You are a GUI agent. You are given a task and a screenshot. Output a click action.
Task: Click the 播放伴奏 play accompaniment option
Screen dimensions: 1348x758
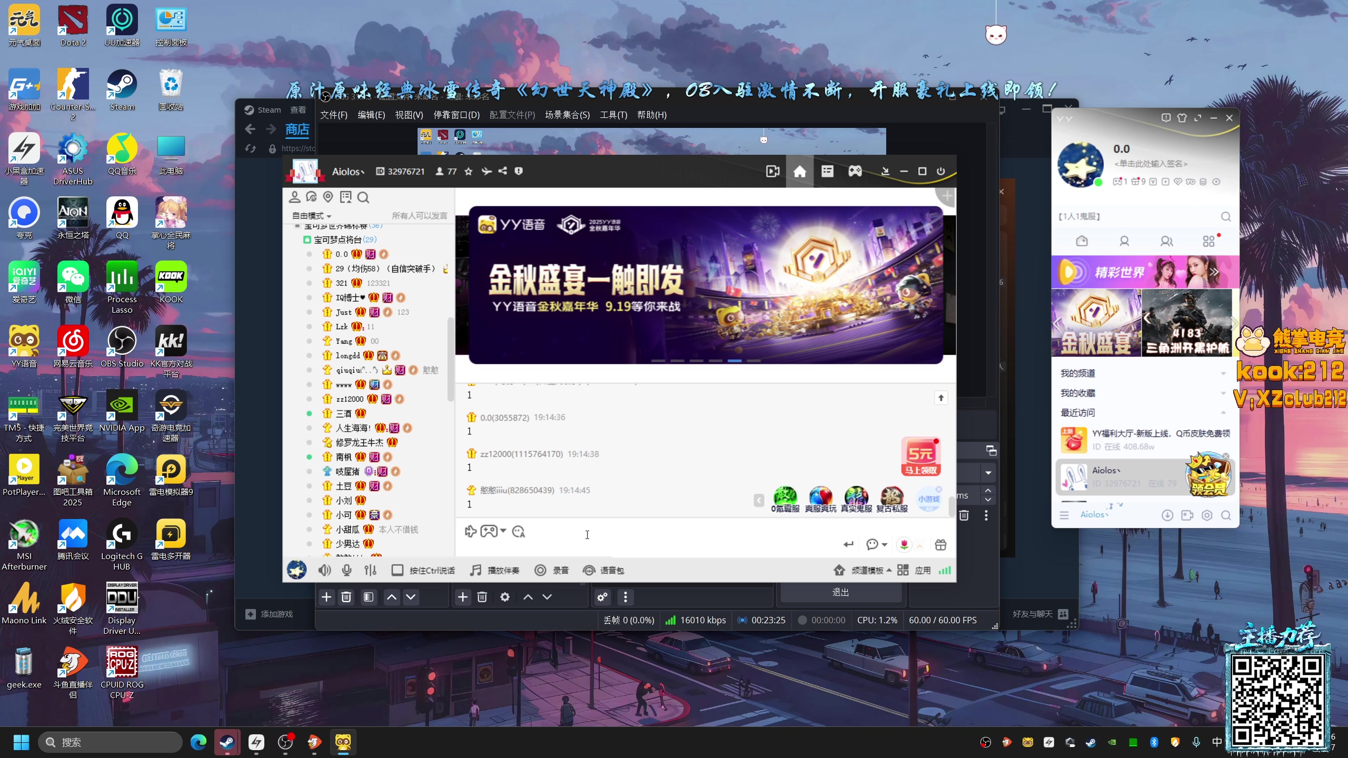tap(494, 570)
